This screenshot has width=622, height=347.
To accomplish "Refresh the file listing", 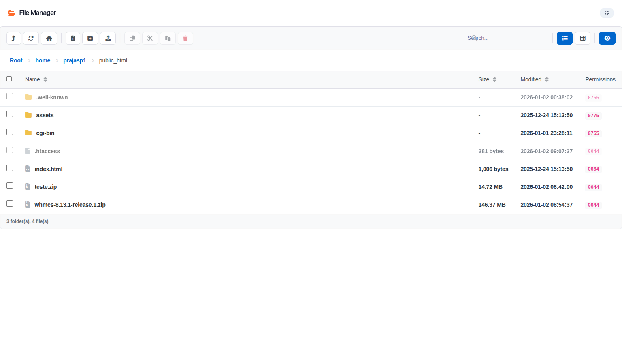I will point(31,38).
